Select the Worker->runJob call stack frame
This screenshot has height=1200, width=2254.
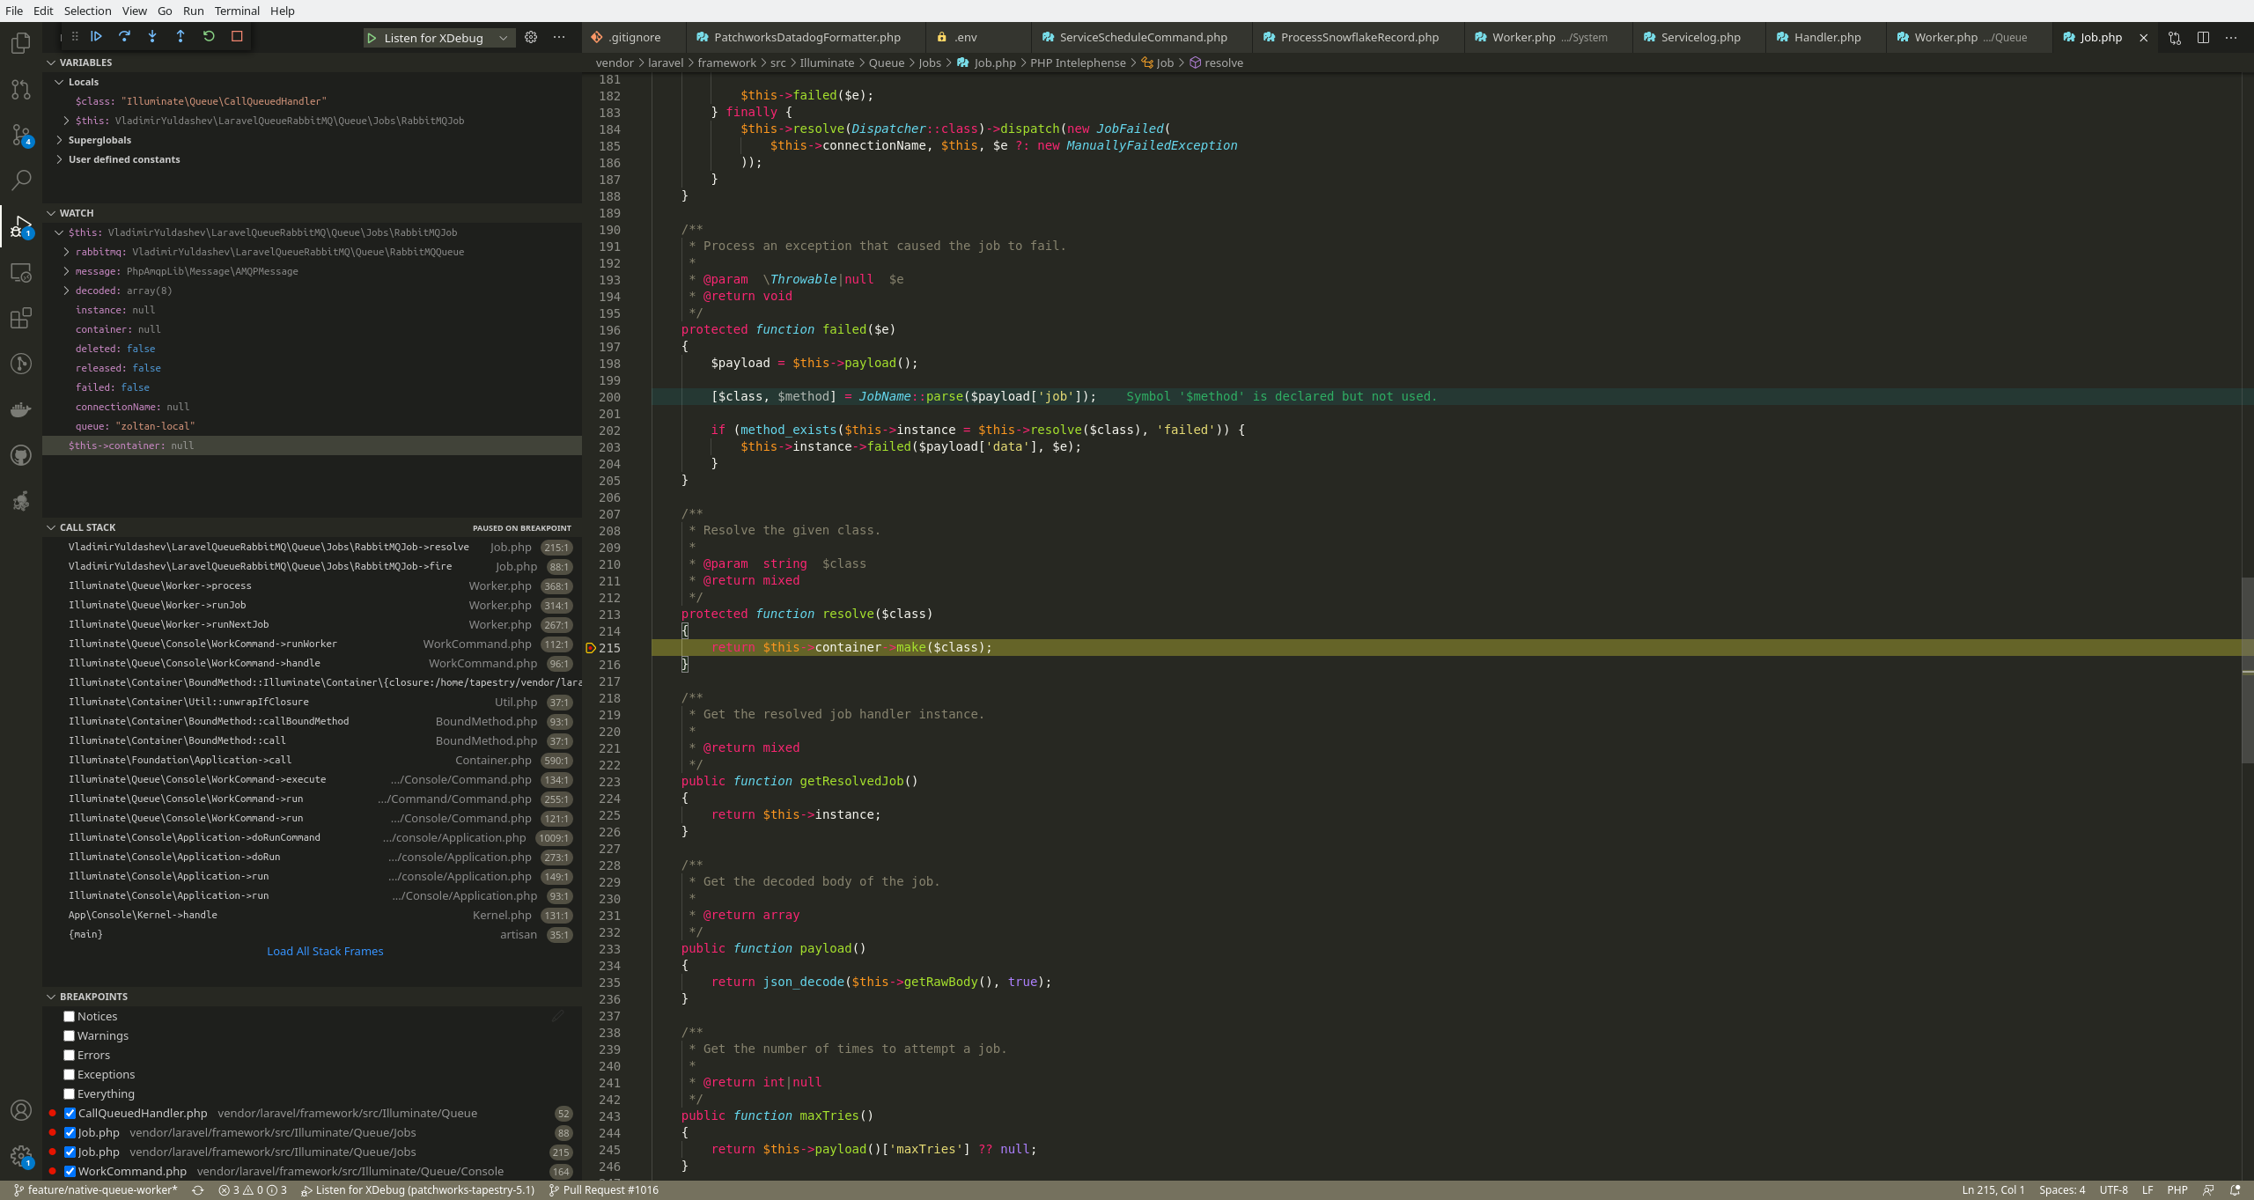[158, 605]
